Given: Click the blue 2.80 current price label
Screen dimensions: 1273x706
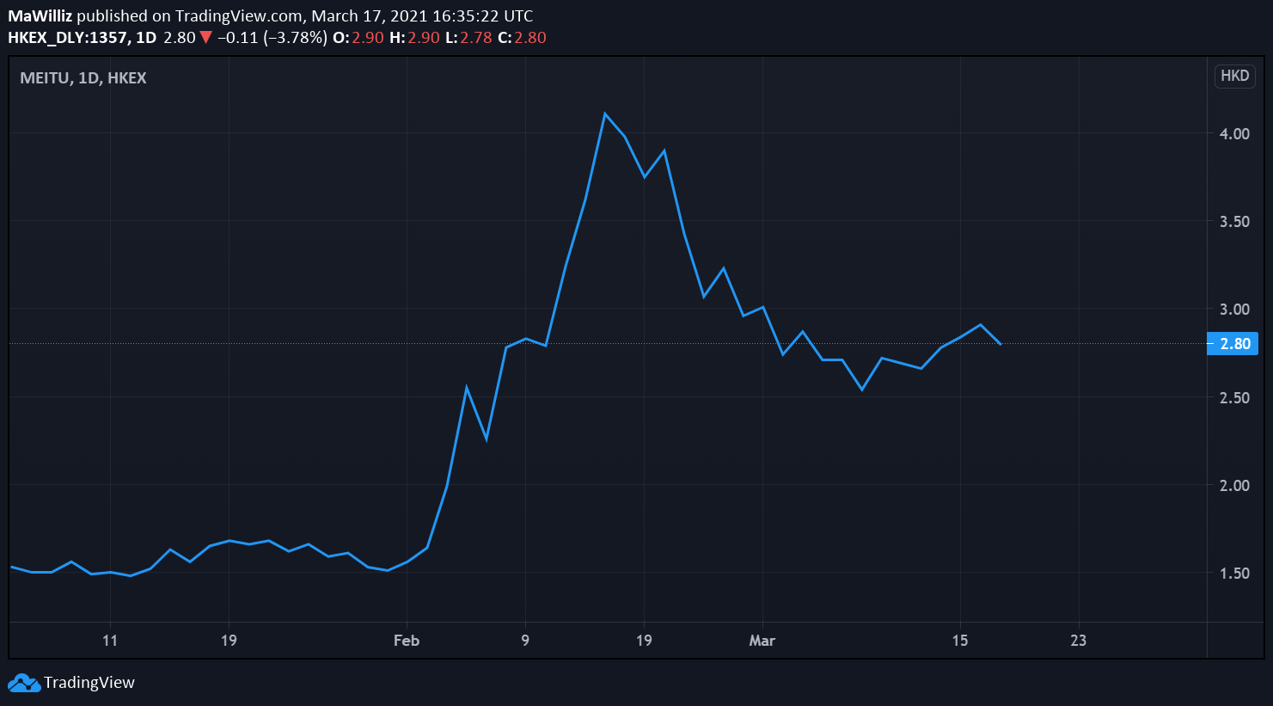Looking at the screenshot, I should point(1233,344).
